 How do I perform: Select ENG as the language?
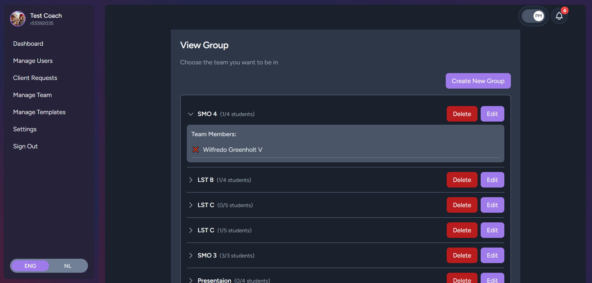pos(30,266)
